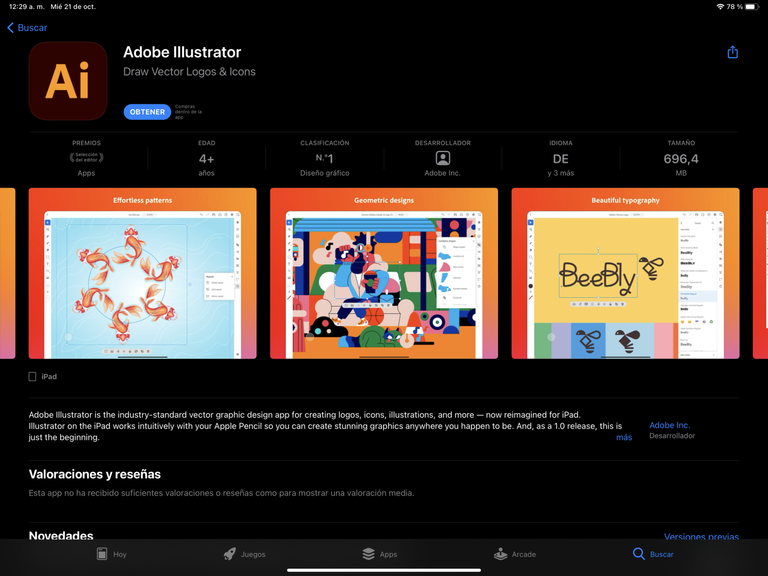
Task: Select the Buscar search tab
Action: (x=653, y=554)
